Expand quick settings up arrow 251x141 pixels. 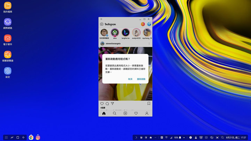click(x=184, y=138)
